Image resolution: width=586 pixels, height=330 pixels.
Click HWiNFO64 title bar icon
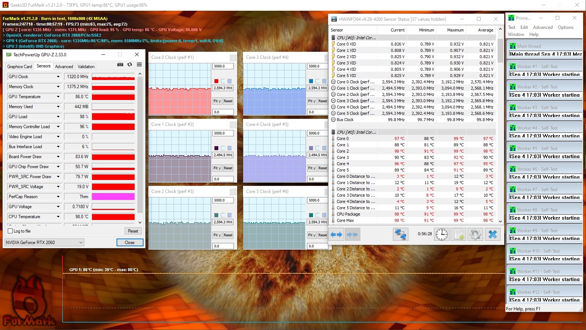(334, 19)
